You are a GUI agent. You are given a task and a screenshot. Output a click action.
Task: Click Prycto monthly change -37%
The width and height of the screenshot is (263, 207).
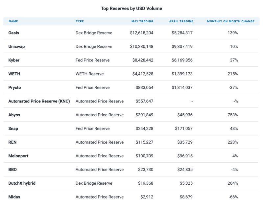coord(233,87)
